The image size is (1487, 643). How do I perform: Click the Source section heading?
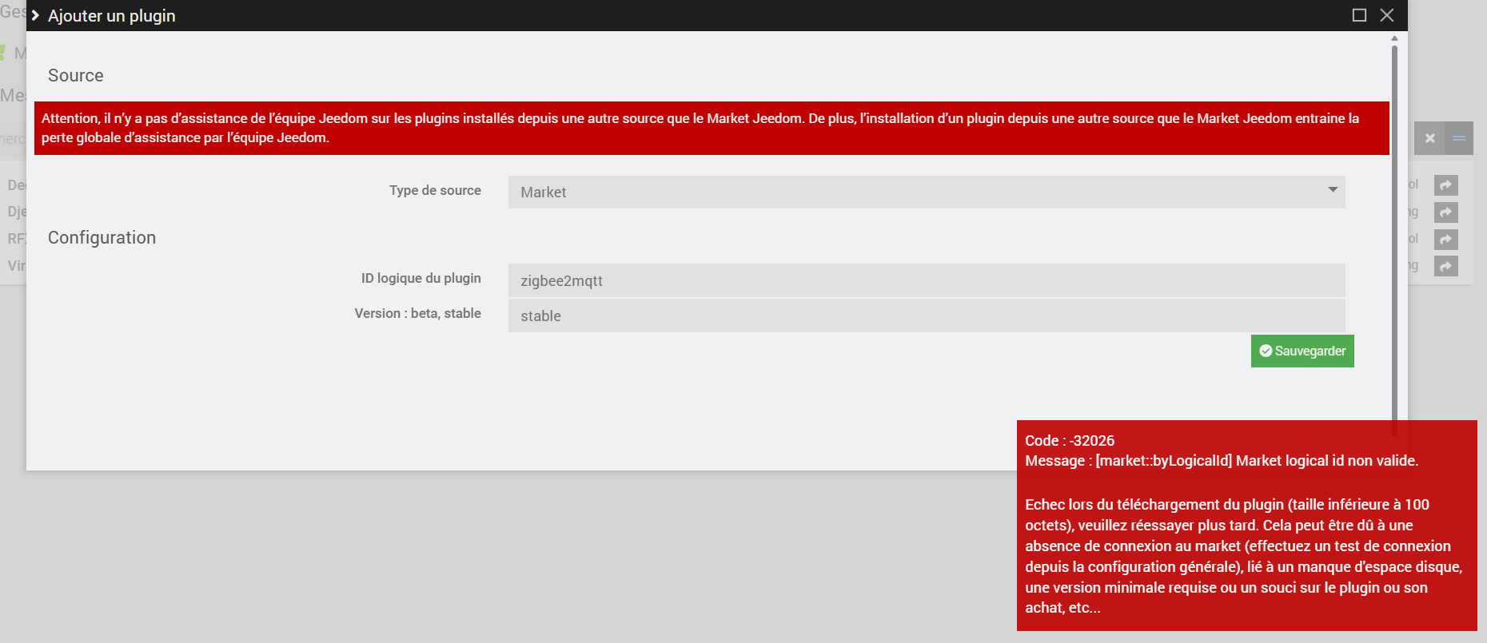(x=76, y=75)
